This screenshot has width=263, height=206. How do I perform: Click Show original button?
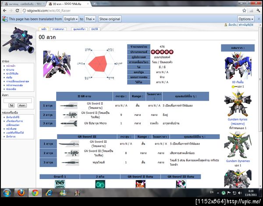[110, 19]
